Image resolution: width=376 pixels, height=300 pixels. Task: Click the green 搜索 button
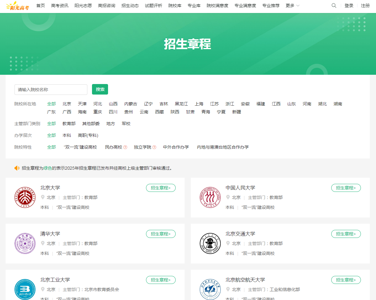100,89
